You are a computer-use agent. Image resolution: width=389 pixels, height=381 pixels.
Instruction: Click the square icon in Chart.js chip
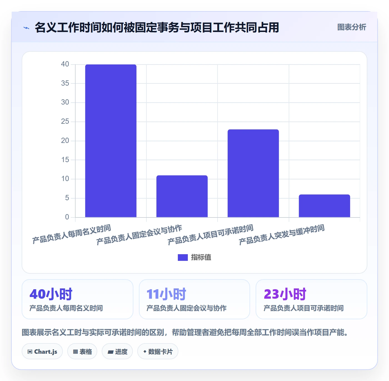(30, 352)
